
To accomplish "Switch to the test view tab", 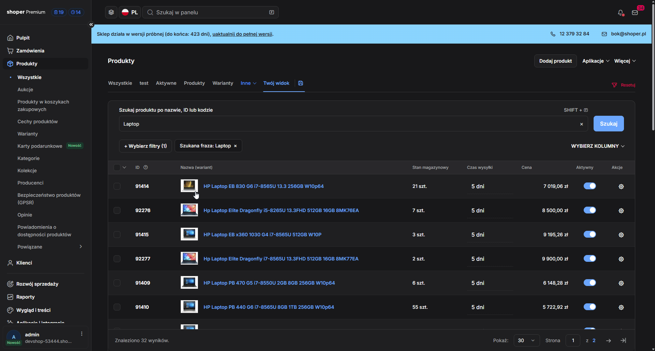I will tap(144, 83).
